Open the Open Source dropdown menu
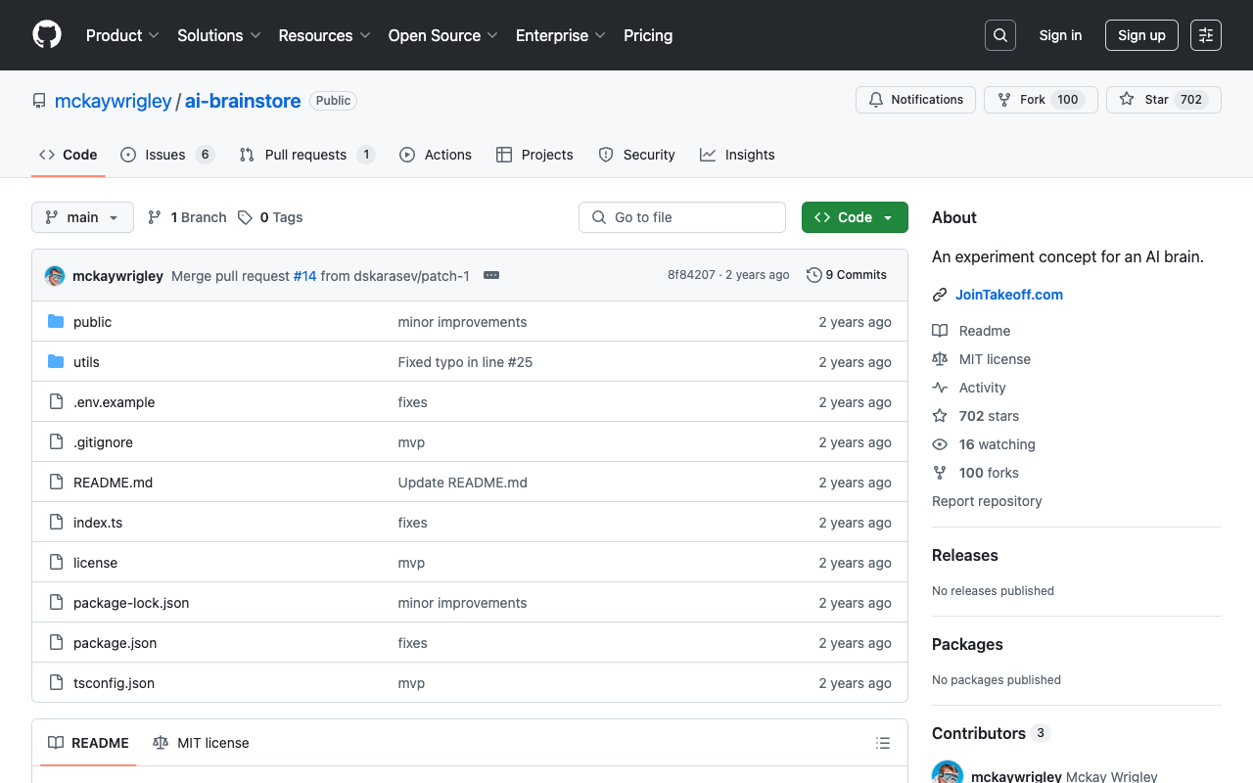 pos(443,35)
